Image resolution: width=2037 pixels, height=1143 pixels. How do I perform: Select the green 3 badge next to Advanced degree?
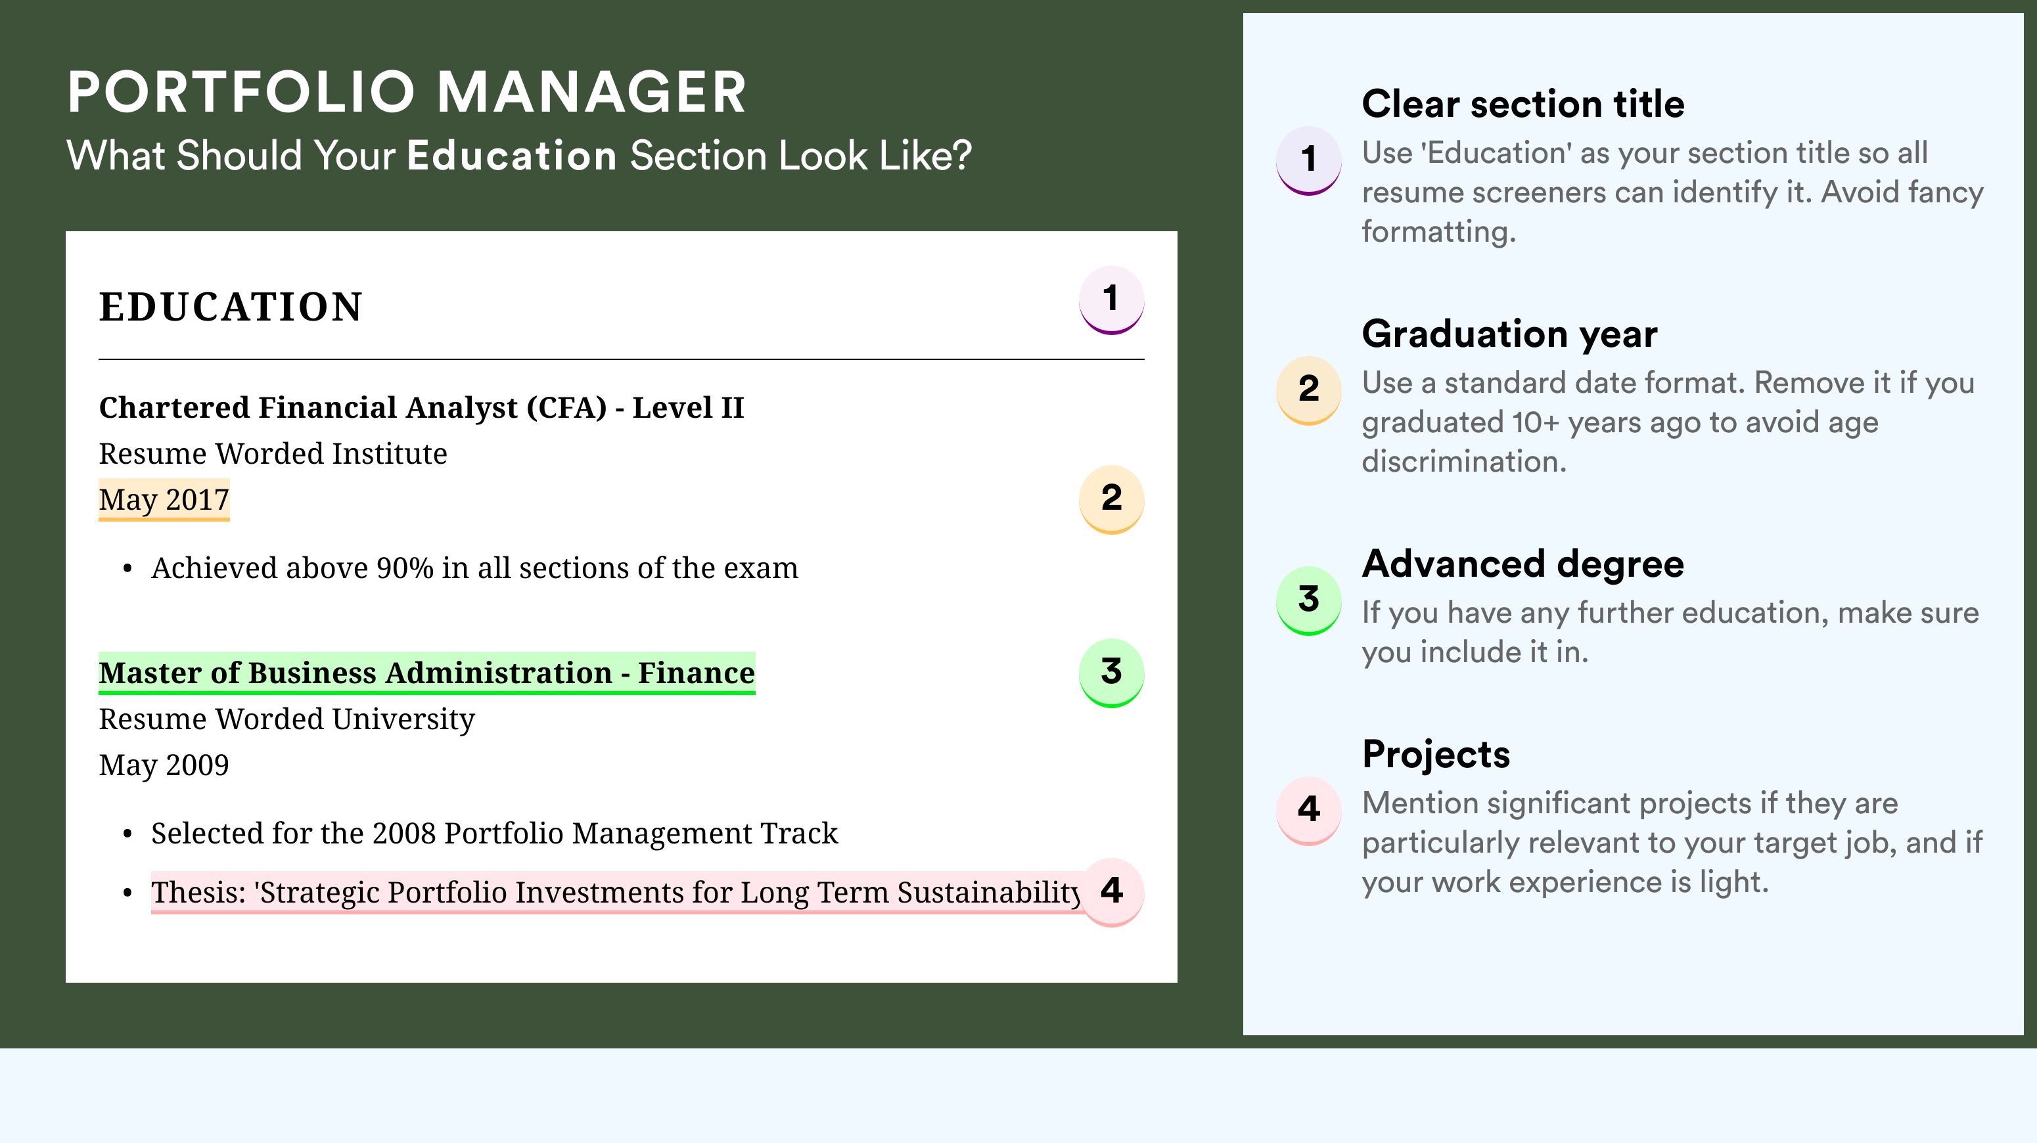point(1309,601)
